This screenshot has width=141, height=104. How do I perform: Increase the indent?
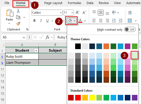coord(120,21)
